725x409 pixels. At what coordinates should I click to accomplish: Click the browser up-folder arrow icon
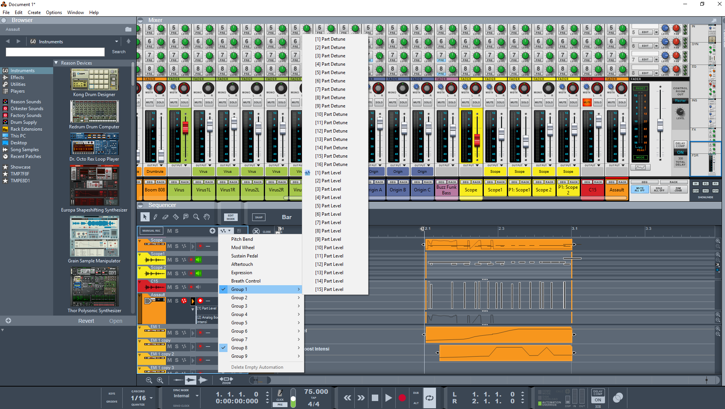pos(128,41)
